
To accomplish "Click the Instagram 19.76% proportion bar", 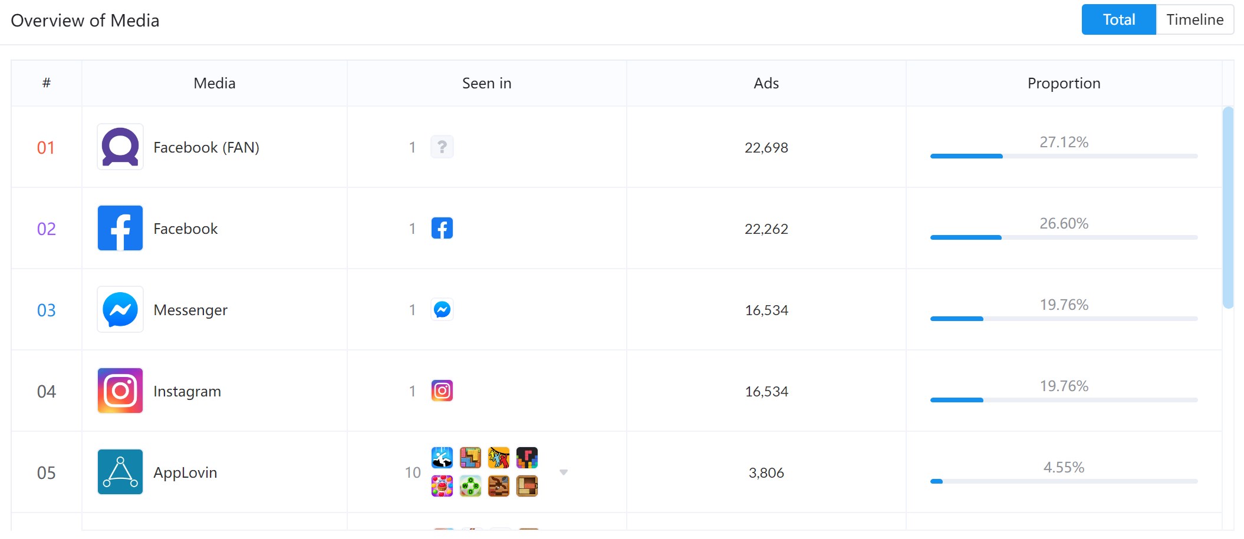I will pyautogui.click(x=1064, y=400).
